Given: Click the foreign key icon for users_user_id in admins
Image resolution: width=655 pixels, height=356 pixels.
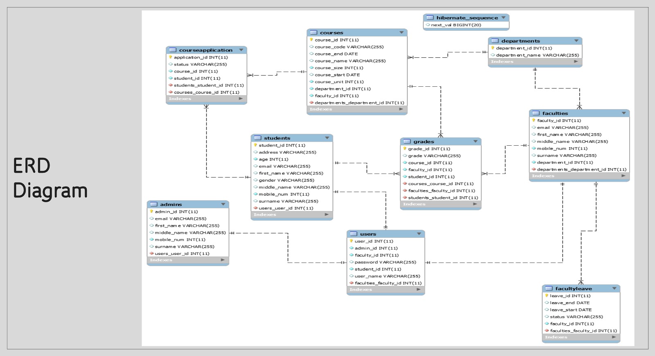Looking at the screenshot, I should pyautogui.click(x=151, y=253).
